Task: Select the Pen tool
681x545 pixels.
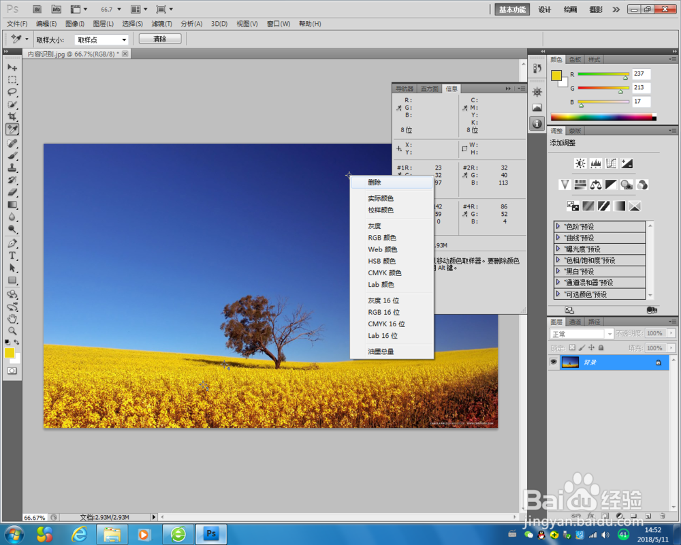Action: (12, 243)
